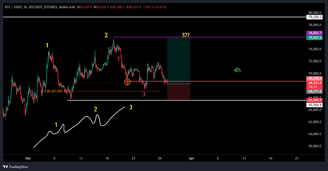Click the Apr label on time axis
This screenshot has width=328, height=171.
tap(192, 158)
